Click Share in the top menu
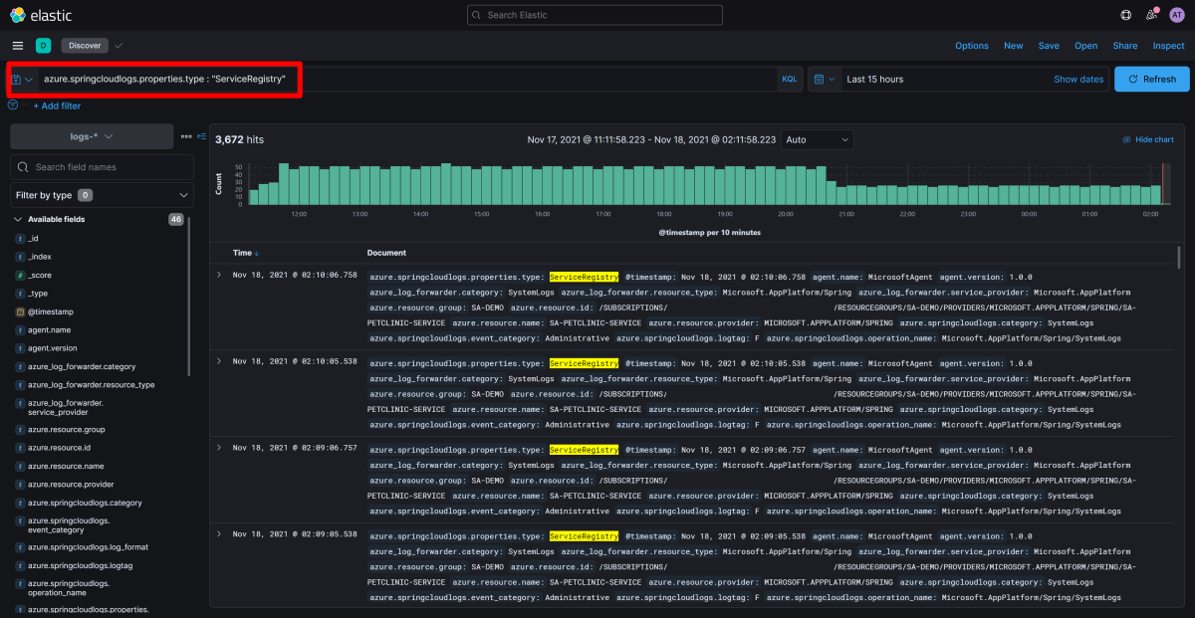This screenshot has width=1195, height=618. pyautogui.click(x=1124, y=46)
